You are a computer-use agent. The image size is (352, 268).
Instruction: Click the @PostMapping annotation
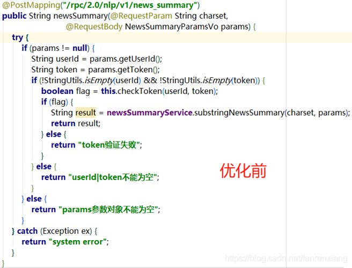(x=31, y=5)
